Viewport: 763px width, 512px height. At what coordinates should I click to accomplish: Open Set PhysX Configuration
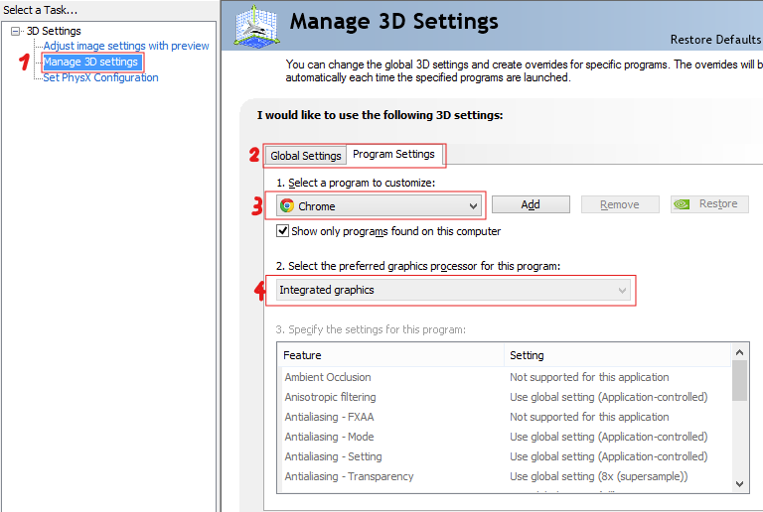(100, 77)
